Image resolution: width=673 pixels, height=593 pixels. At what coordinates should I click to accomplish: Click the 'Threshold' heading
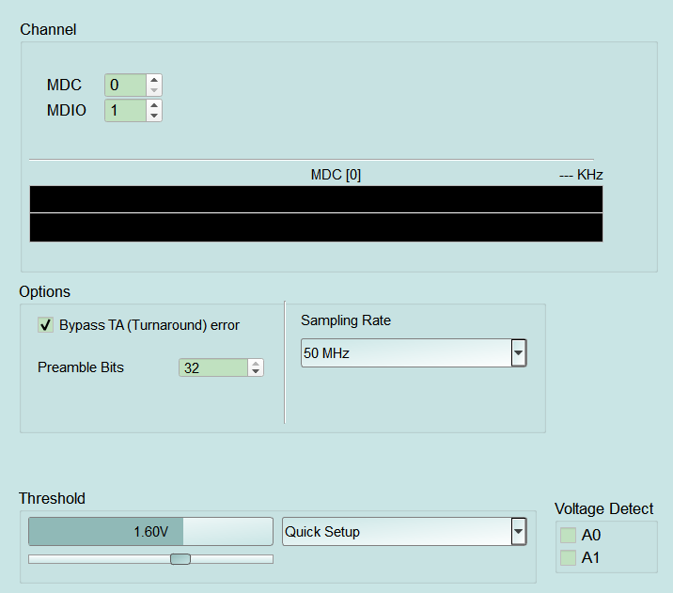point(52,498)
